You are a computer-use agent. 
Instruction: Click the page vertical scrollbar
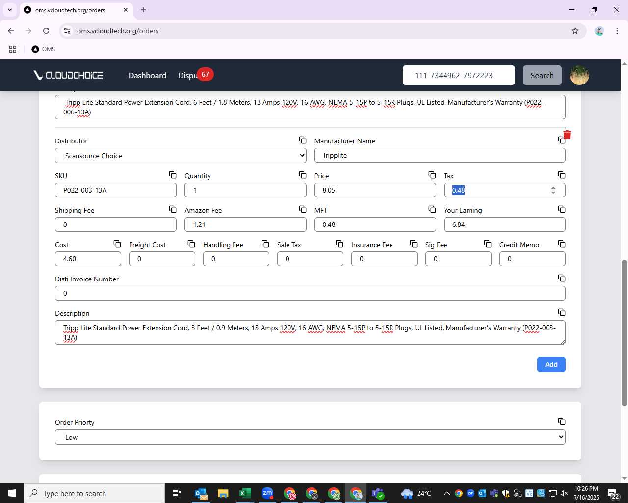[x=624, y=332]
